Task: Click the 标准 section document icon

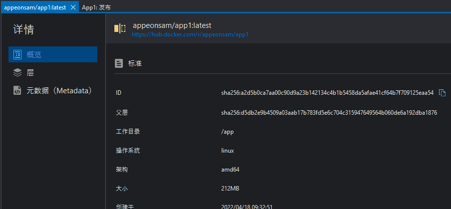Action: pos(119,63)
